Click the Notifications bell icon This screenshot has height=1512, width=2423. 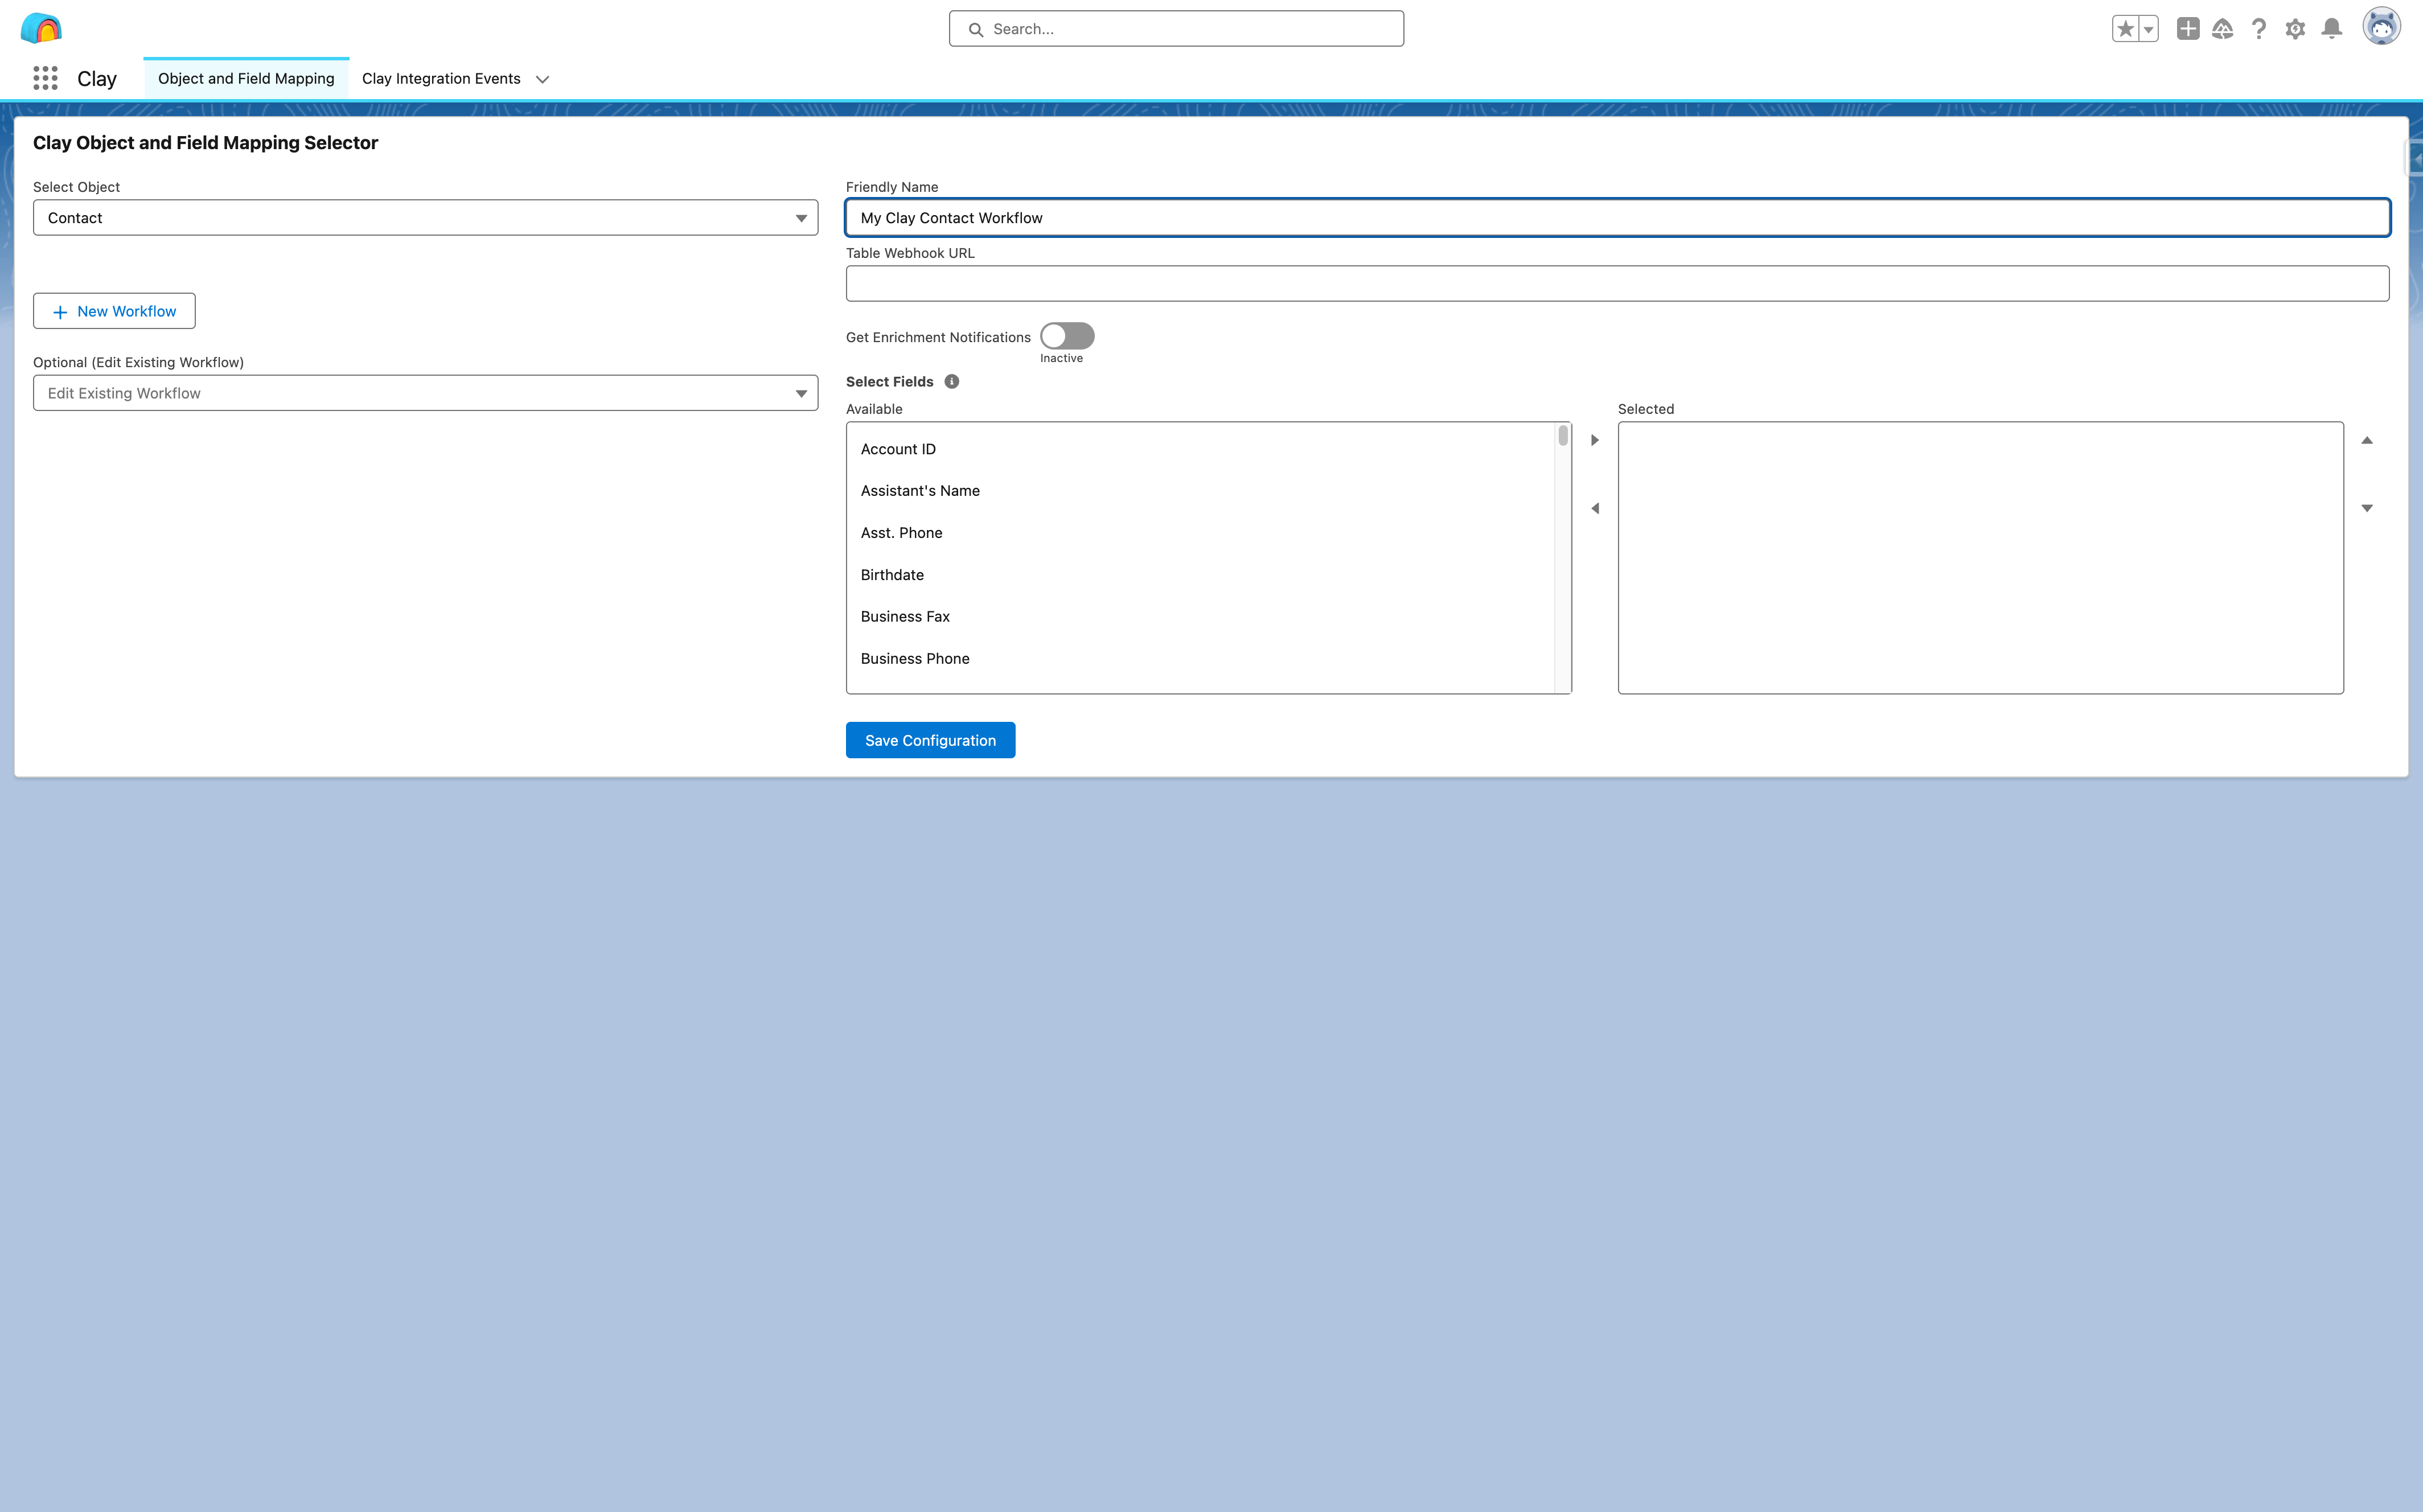point(2331,28)
